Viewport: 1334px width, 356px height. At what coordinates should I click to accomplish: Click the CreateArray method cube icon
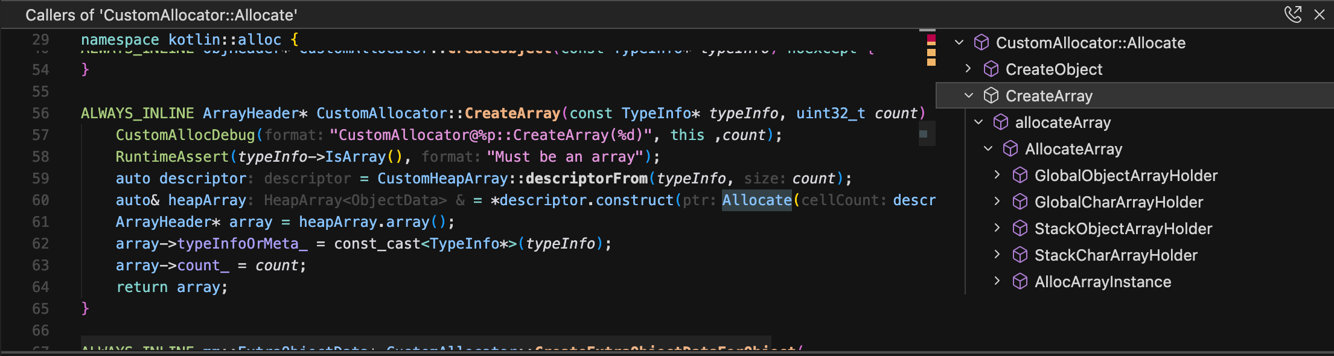pos(991,95)
